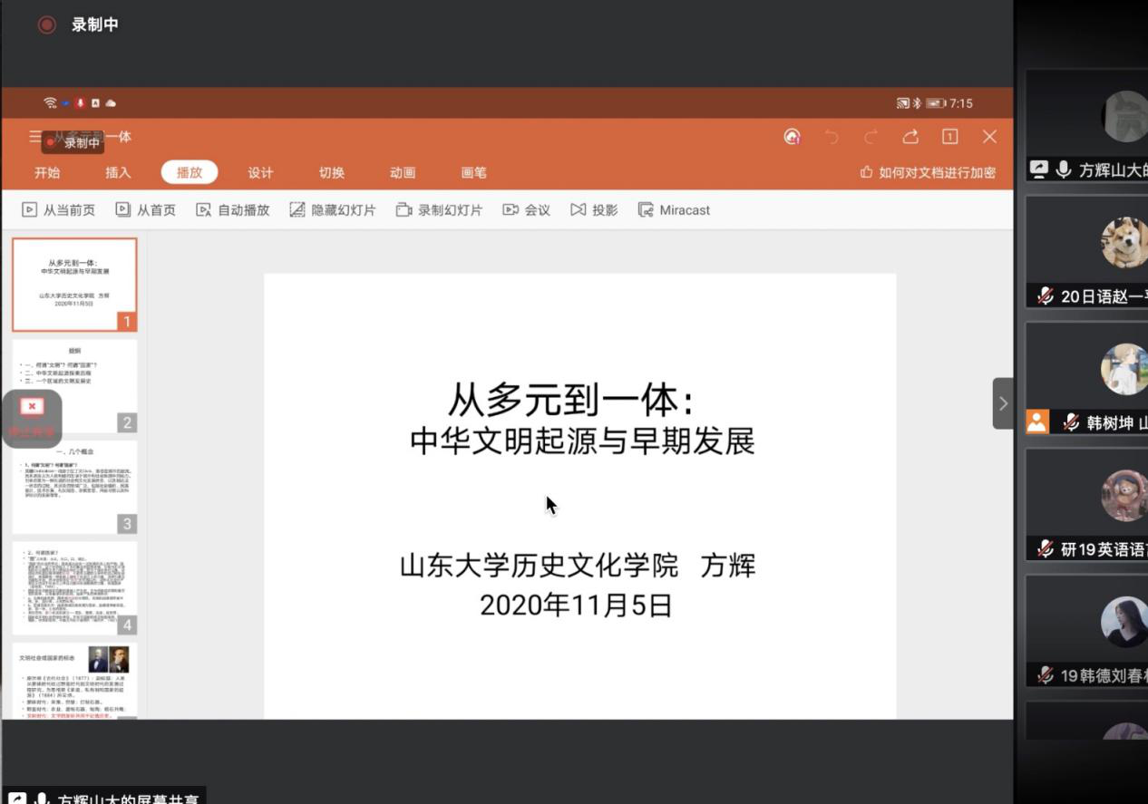This screenshot has width=1148, height=804.
Task: Open the 动画 tab
Action: [x=403, y=172]
